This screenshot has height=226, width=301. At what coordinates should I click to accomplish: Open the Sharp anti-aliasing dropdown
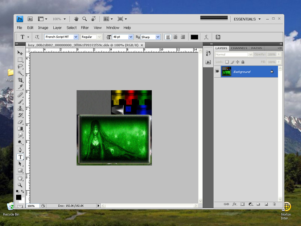pos(158,37)
